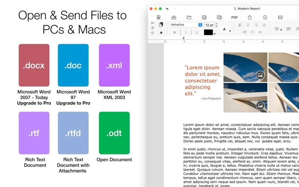299x187 pixels.
Task: Click the save to tray download icon
Action: click(x=174, y=17)
